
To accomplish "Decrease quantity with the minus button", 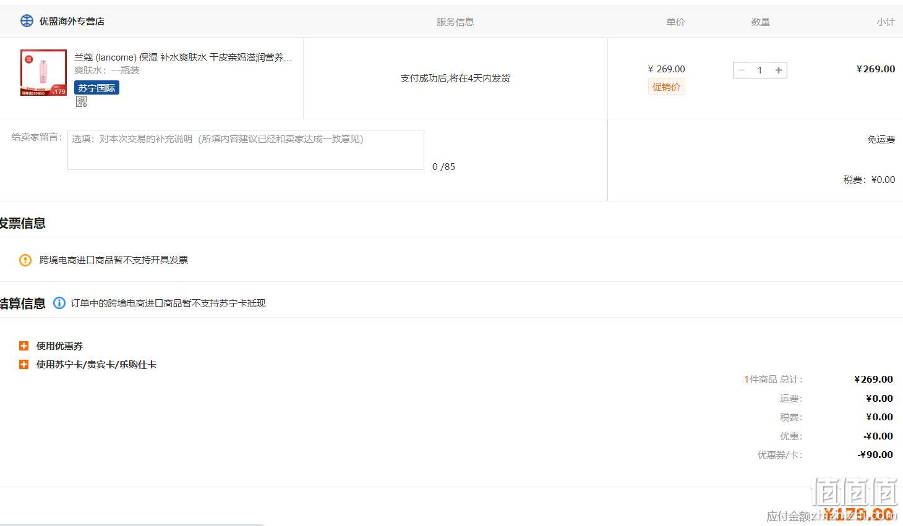I will pyautogui.click(x=742, y=70).
